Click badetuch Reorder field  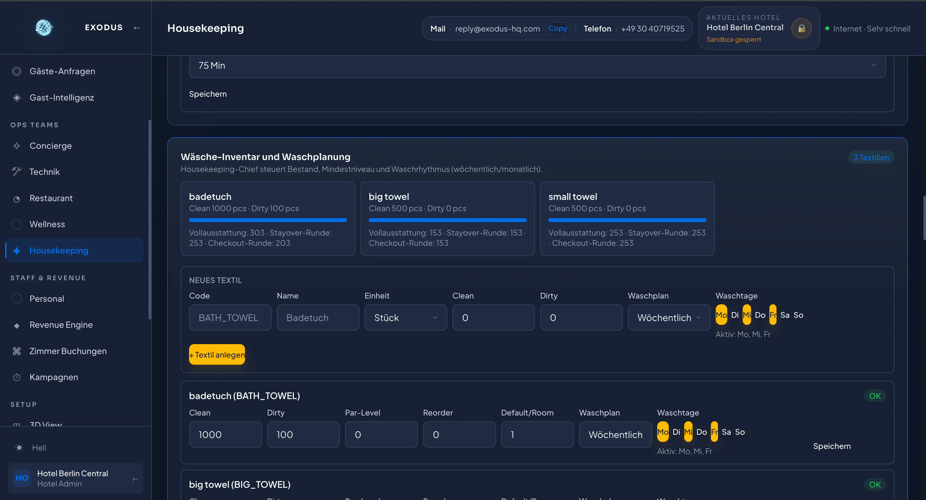pyautogui.click(x=459, y=434)
